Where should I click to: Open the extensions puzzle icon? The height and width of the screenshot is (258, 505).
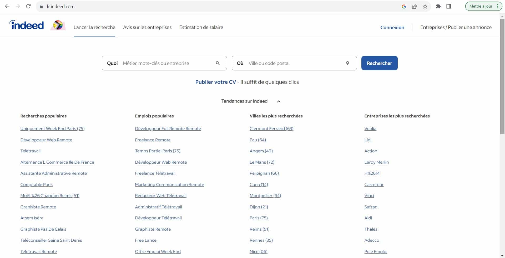coord(438,6)
